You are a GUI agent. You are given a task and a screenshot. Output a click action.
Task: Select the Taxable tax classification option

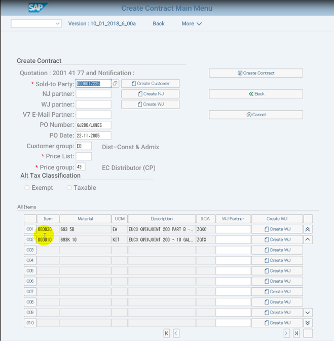(x=69, y=188)
